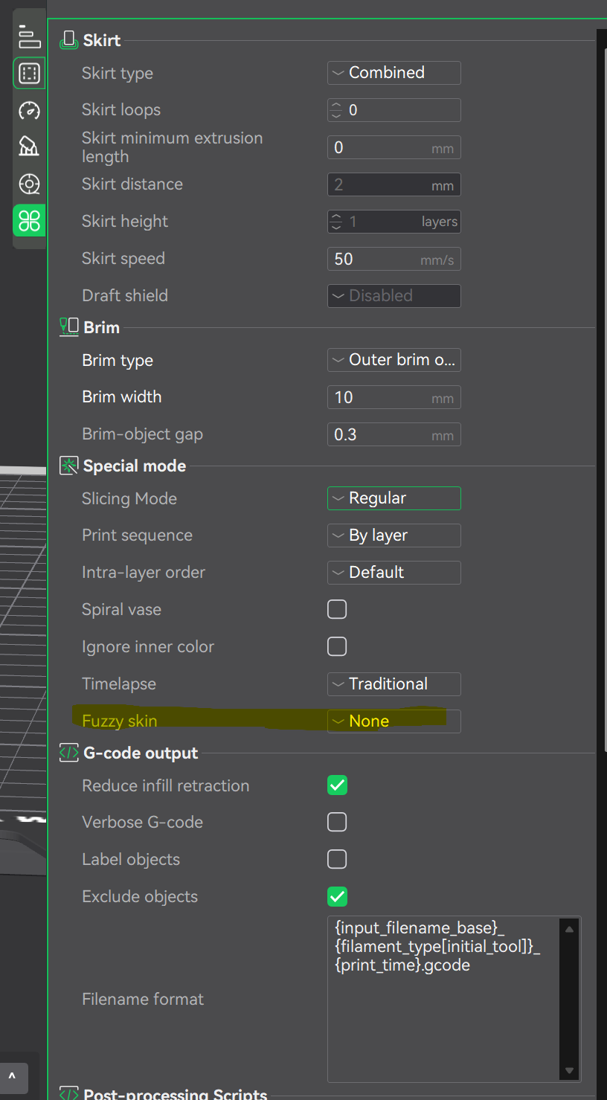Switch to the Strength settings icon
This screenshot has height=1100, width=607.
(x=29, y=73)
